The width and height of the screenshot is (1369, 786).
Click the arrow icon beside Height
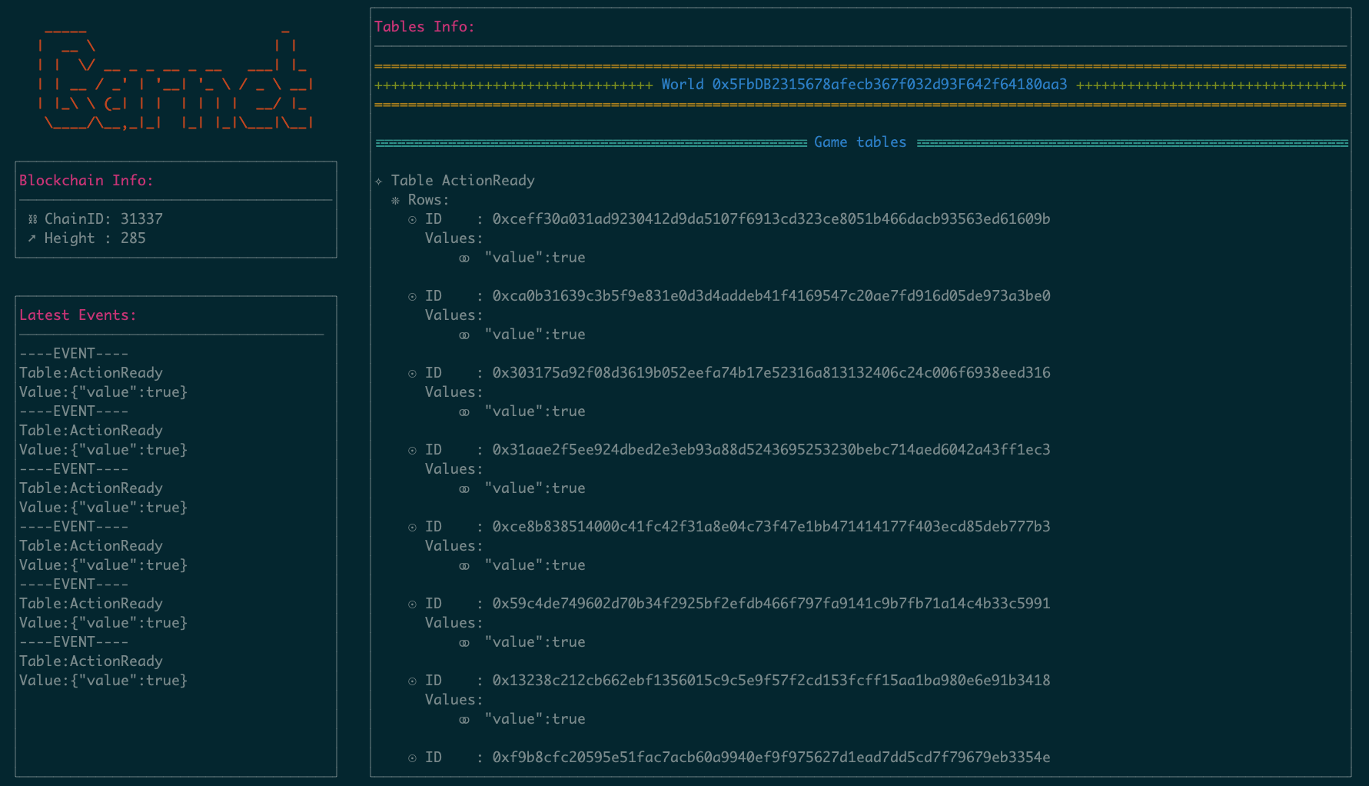32,238
